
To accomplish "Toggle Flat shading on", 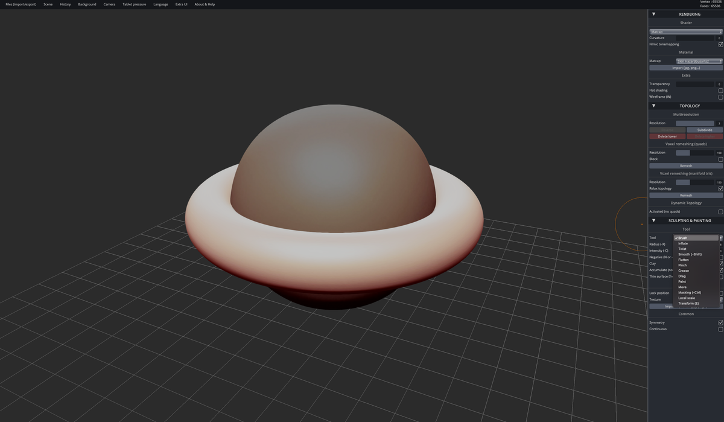I will pyautogui.click(x=720, y=90).
